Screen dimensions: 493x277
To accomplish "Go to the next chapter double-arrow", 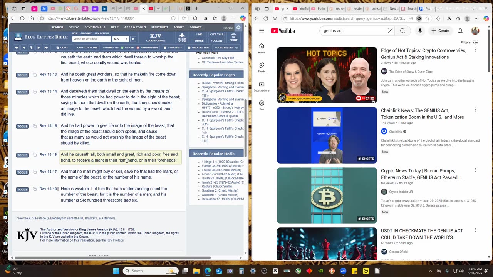I will point(46,48).
